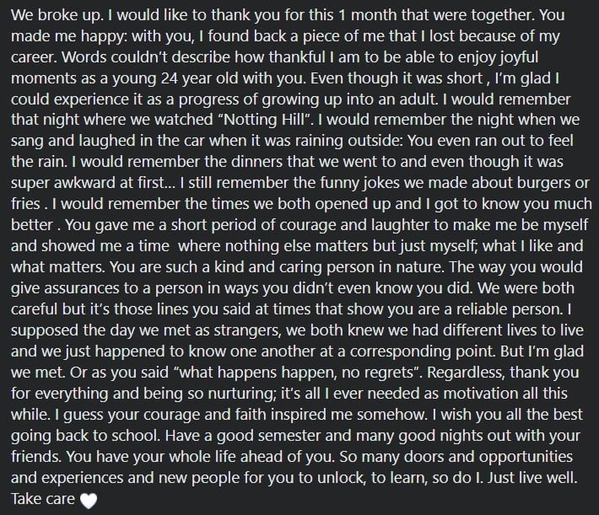The height and width of the screenshot is (515, 599).
Task: Click the opening words "We broke up"
Action: [57, 15]
